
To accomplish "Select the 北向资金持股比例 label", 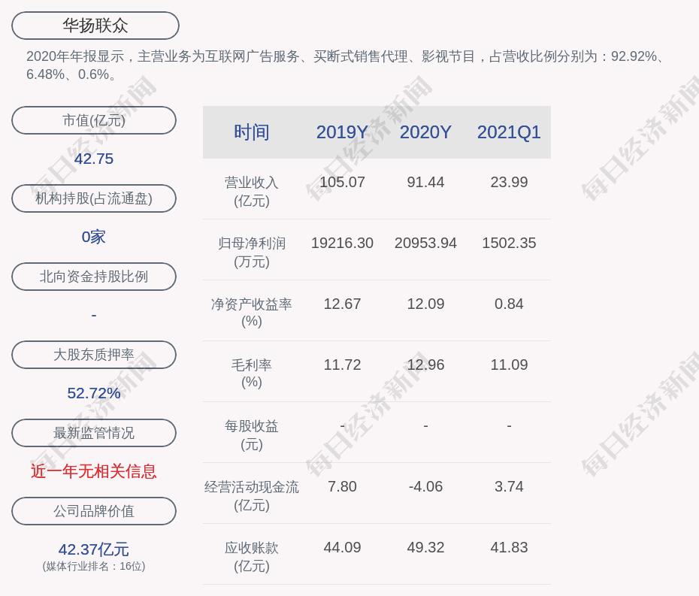I will [x=94, y=277].
